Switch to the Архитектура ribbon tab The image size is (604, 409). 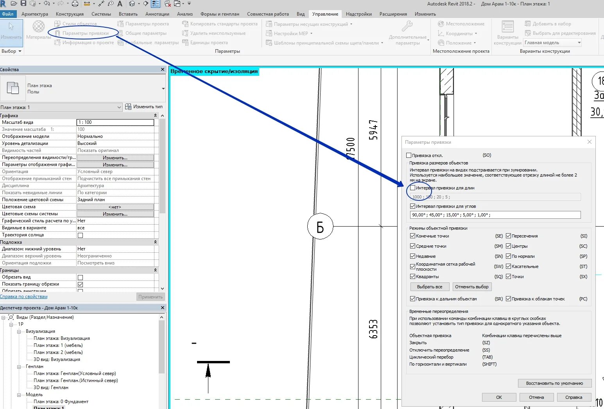(x=35, y=14)
